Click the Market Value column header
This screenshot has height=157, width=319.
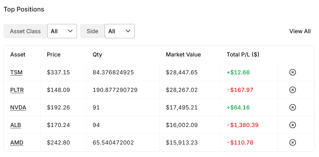coord(183,55)
